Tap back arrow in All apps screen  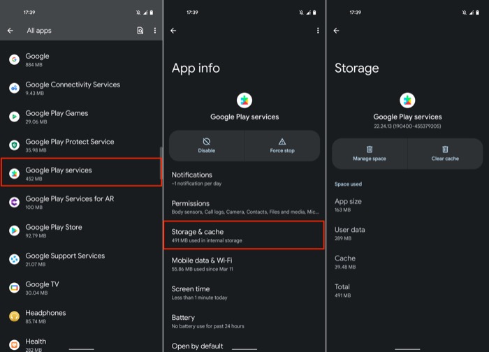tap(10, 31)
